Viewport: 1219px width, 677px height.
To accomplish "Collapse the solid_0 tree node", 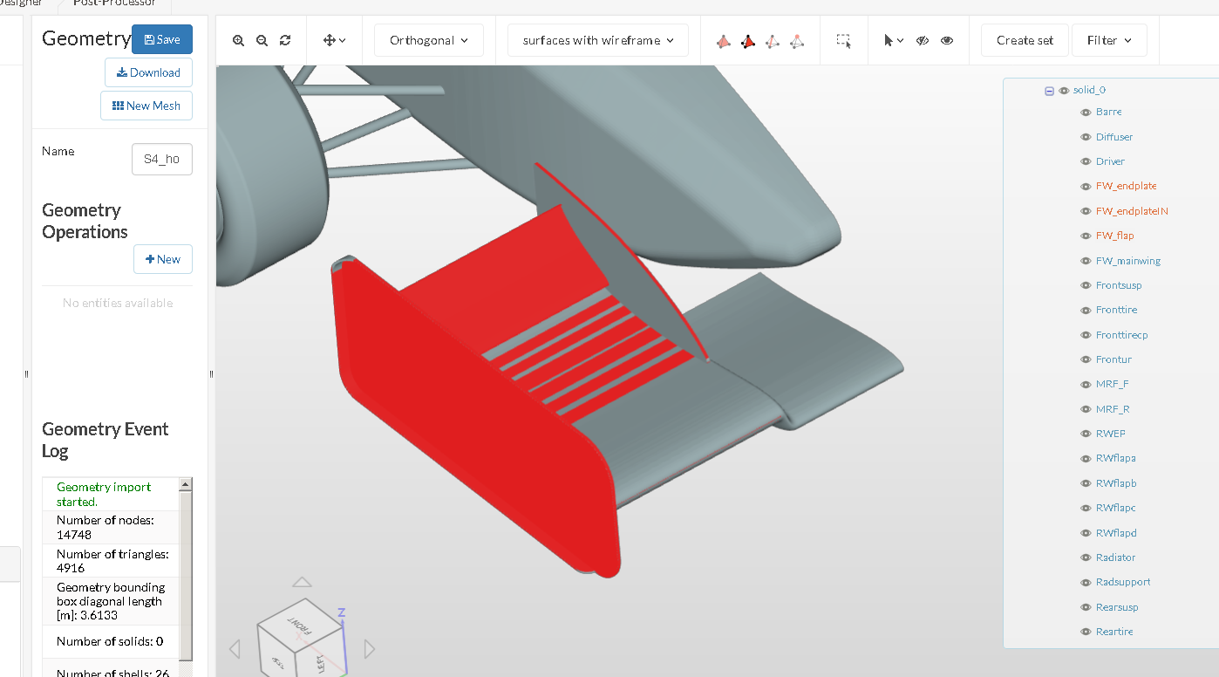I will pyautogui.click(x=1049, y=91).
